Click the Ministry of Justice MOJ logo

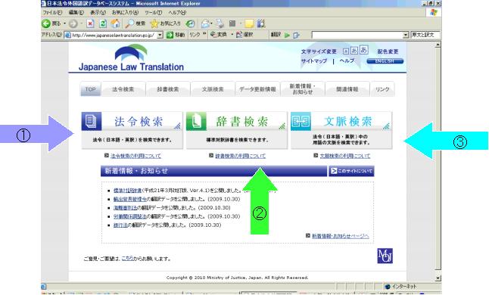tap(385, 256)
